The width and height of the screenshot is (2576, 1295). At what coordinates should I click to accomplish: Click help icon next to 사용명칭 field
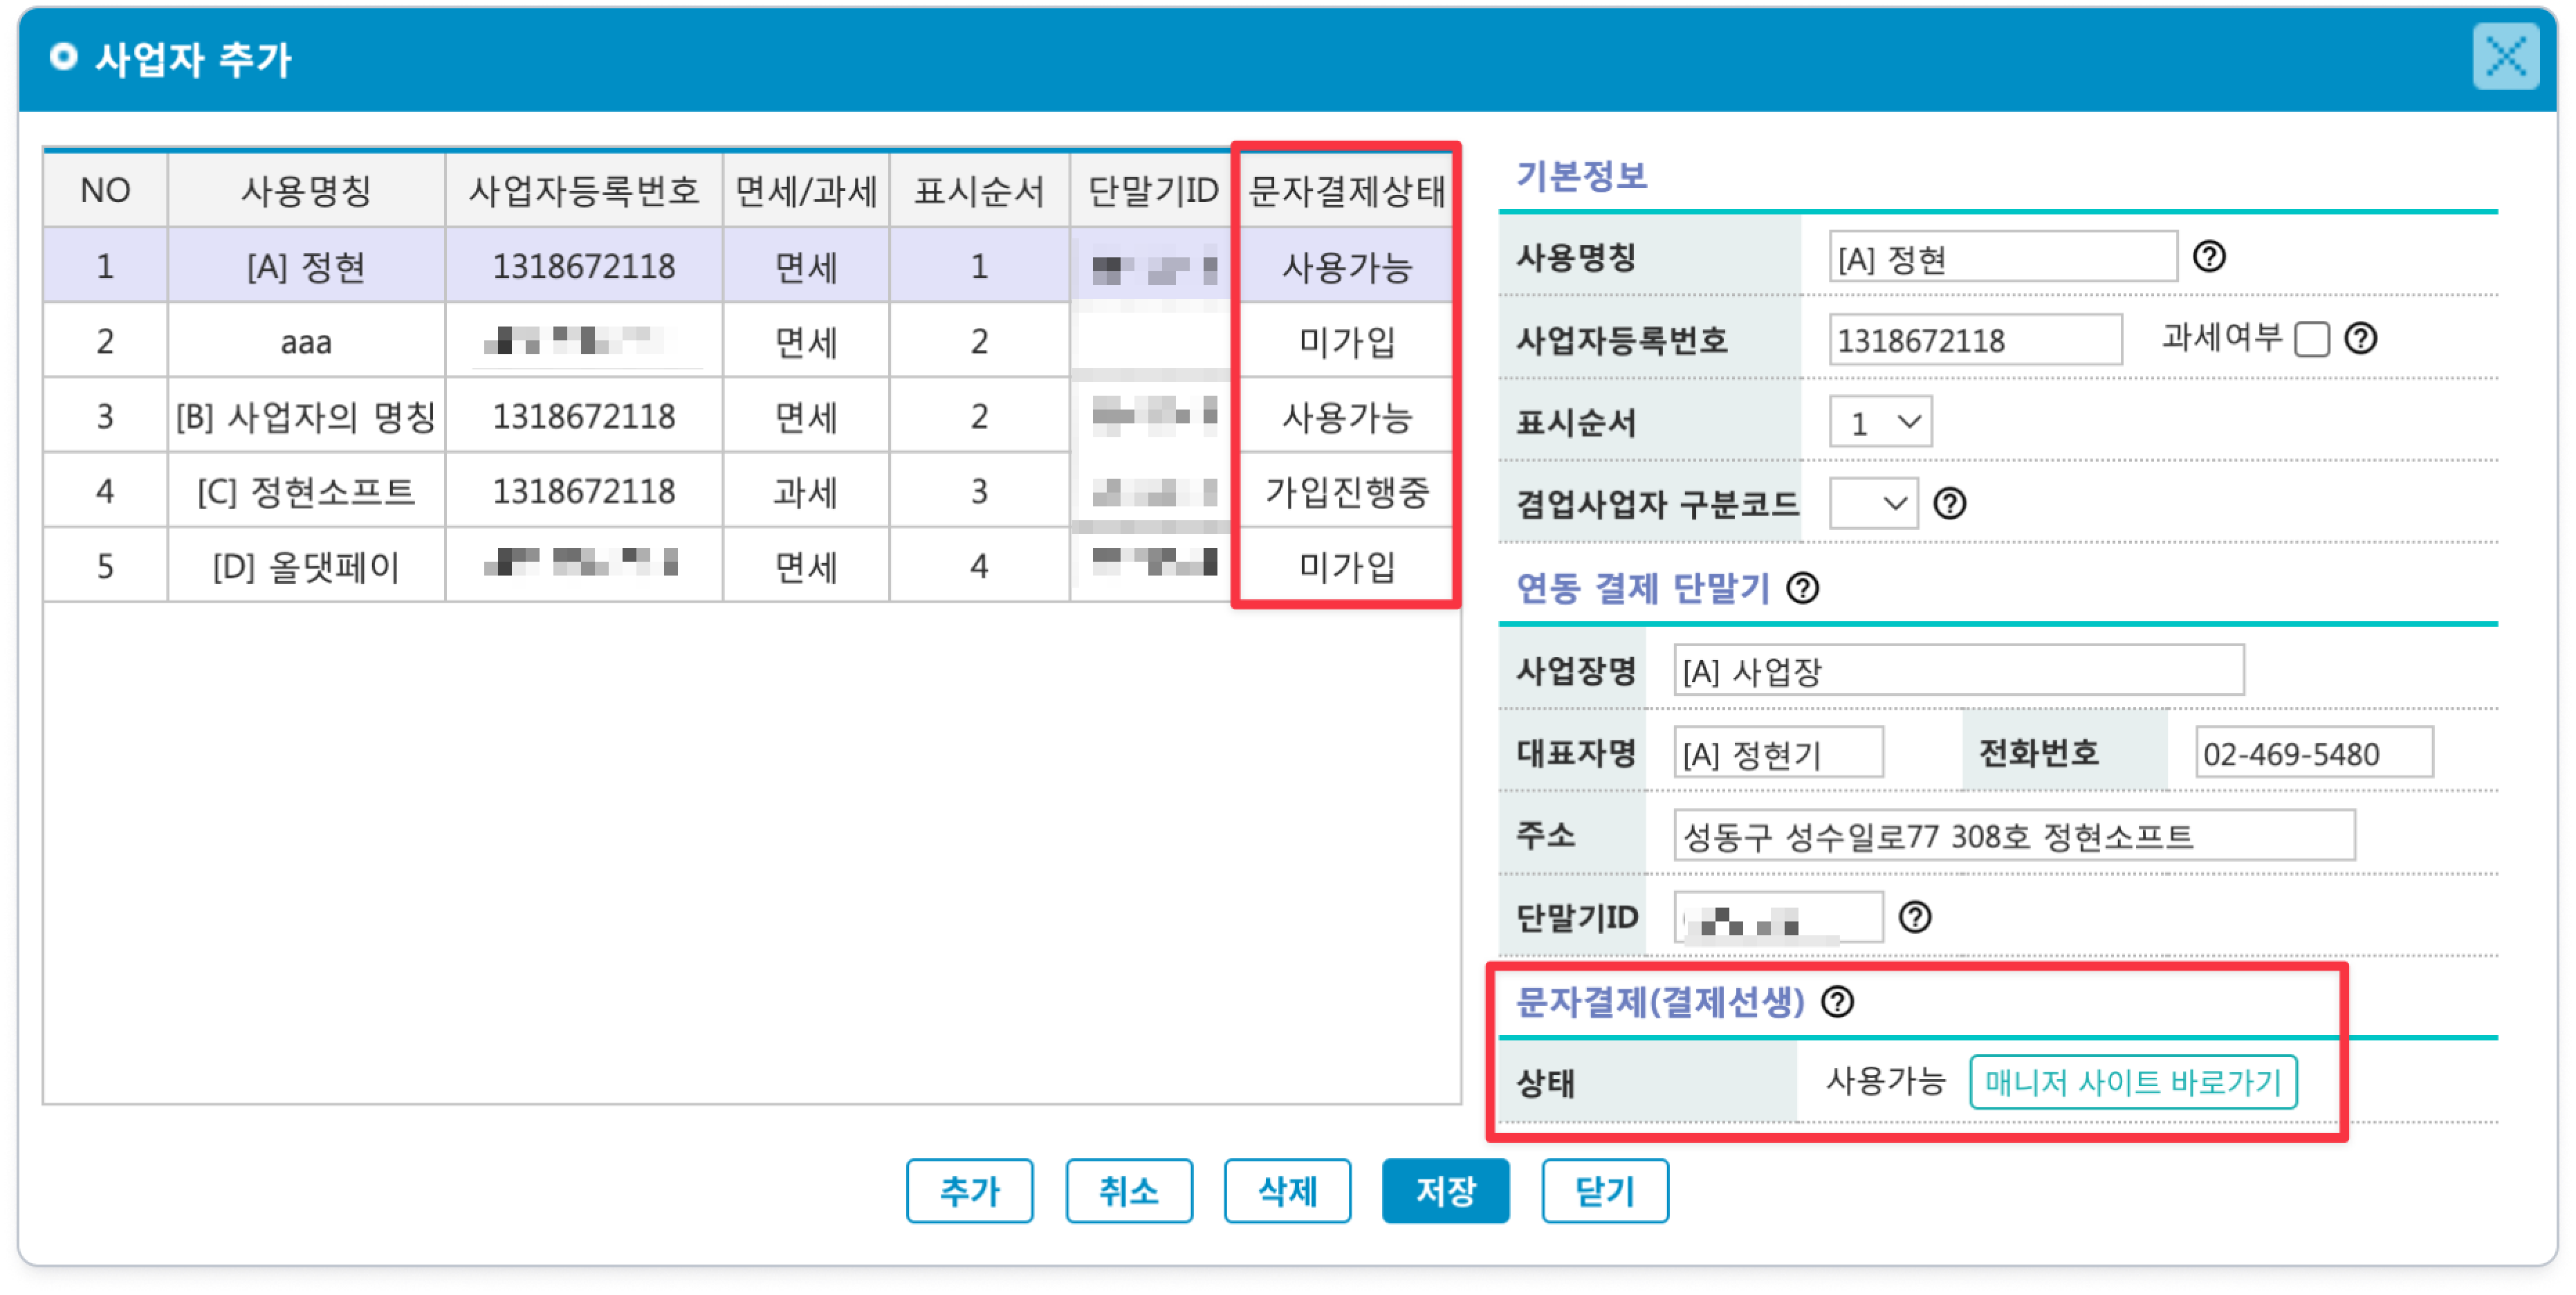(2208, 257)
